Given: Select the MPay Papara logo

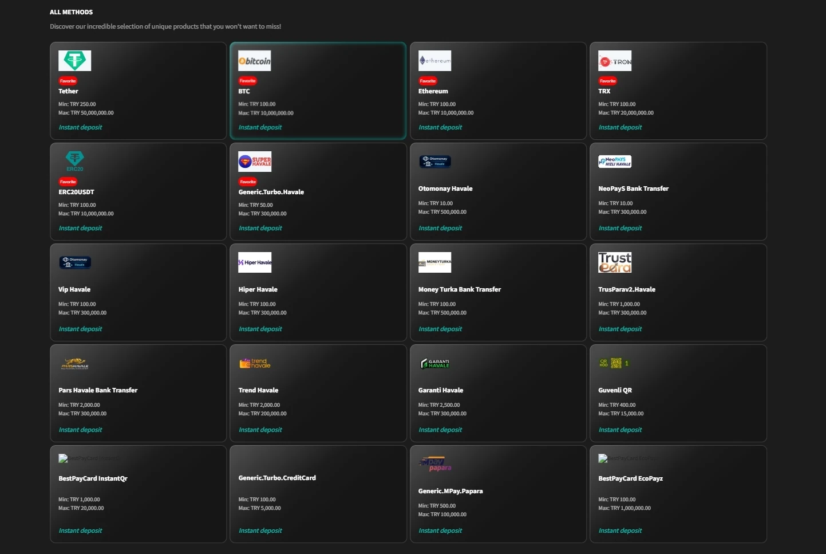Looking at the screenshot, I should click(435, 464).
